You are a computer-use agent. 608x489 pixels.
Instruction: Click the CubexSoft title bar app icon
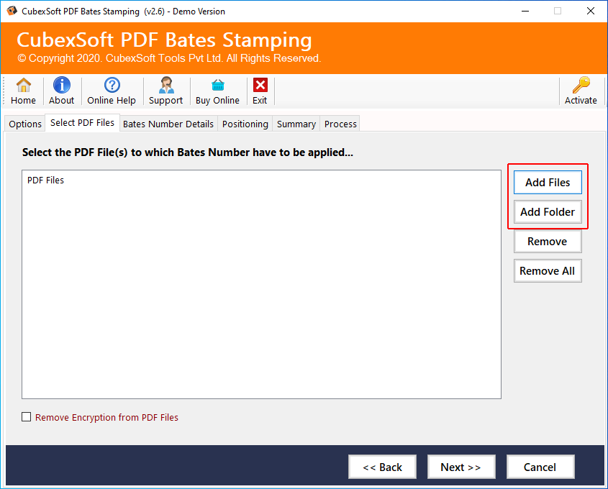tap(12, 11)
